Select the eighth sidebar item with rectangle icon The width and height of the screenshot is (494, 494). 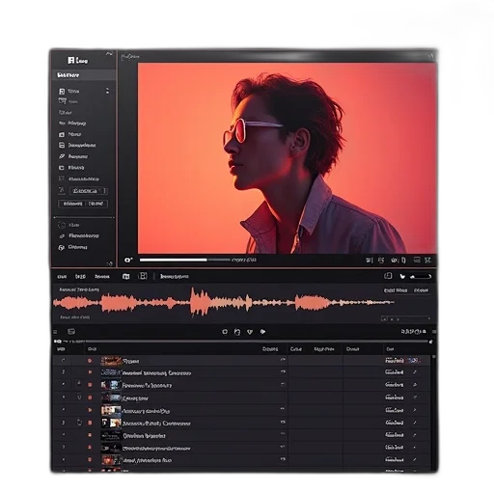point(71,168)
